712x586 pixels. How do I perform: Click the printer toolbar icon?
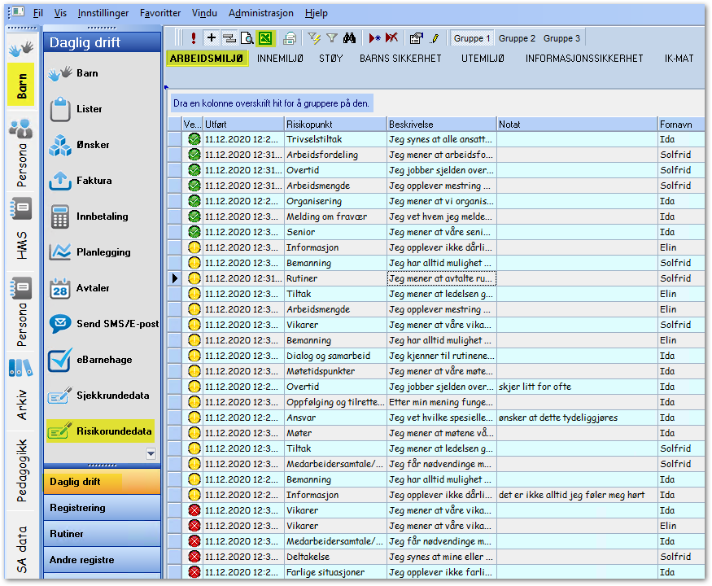[x=289, y=38]
